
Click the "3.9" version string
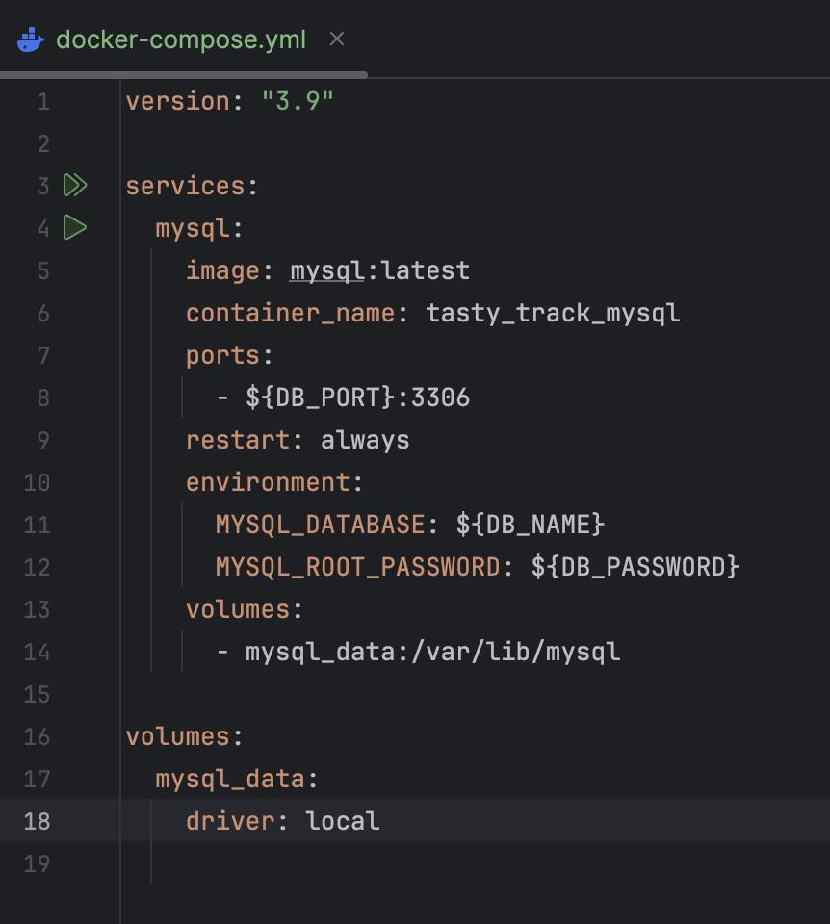coord(298,101)
